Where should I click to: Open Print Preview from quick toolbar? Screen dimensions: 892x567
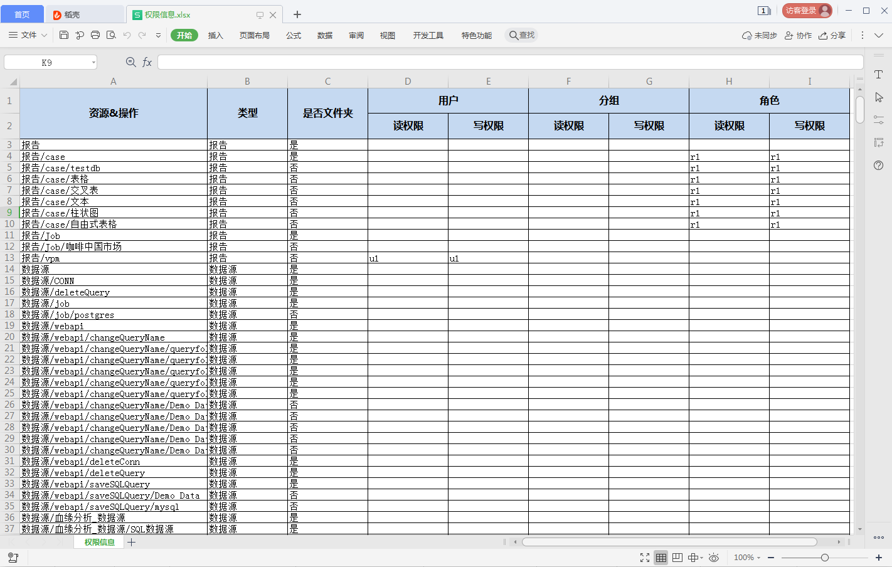tap(111, 35)
